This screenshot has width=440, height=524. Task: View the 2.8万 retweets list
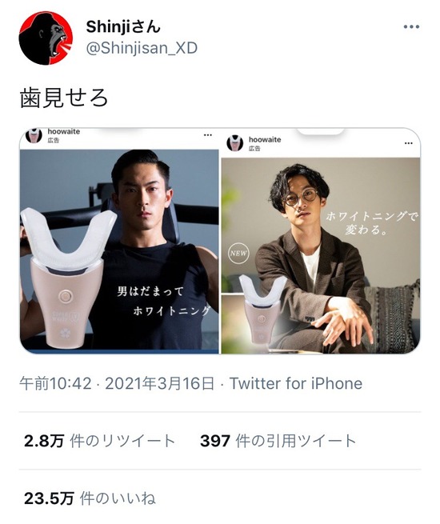click(x=99, y=441)
